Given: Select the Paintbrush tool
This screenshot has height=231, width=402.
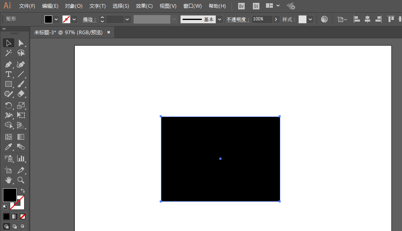Looking at the screenshot, I should [21, 84].
